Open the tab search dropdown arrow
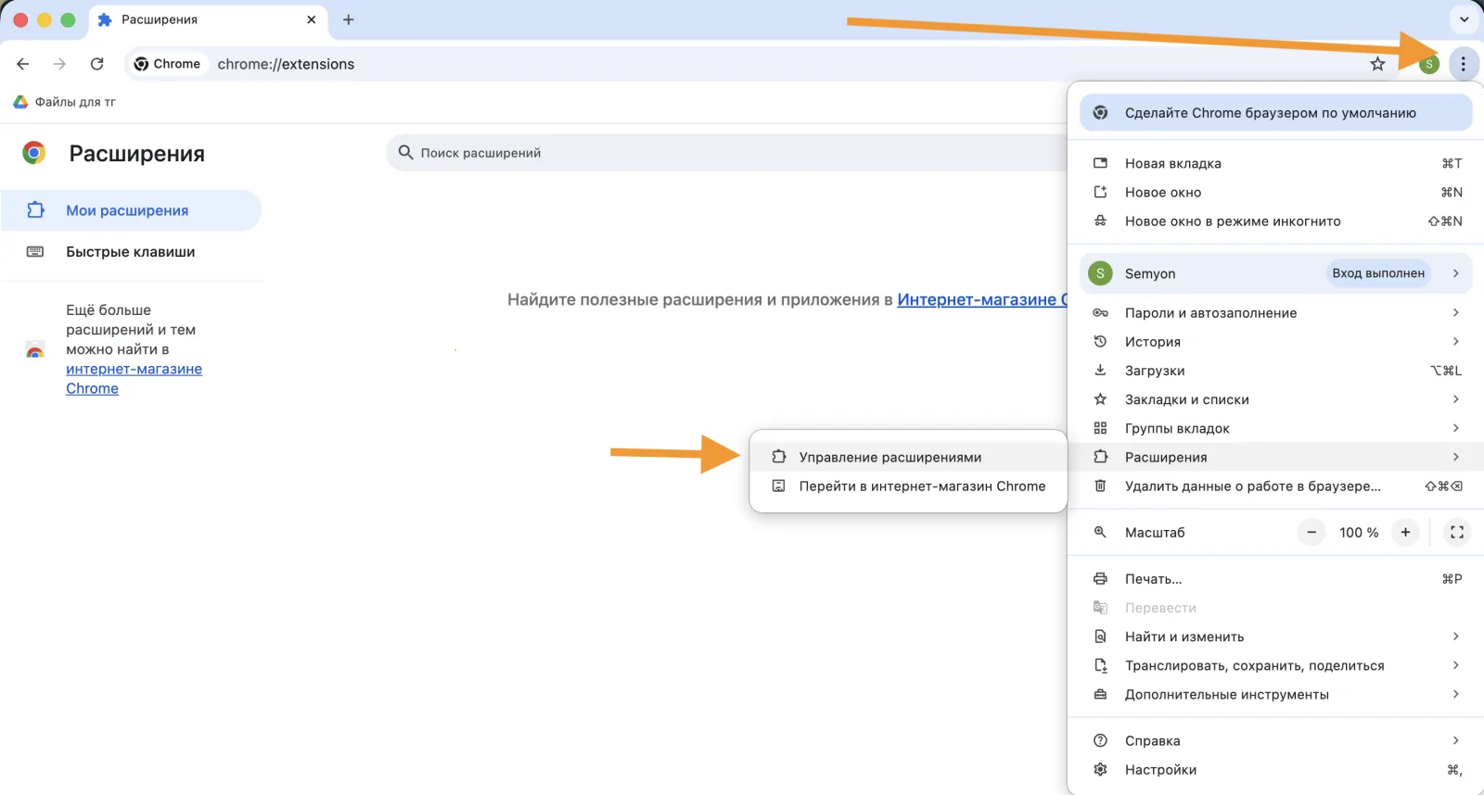Image resolution: width=1484 pixels, height=795 pixels. 1465,19
